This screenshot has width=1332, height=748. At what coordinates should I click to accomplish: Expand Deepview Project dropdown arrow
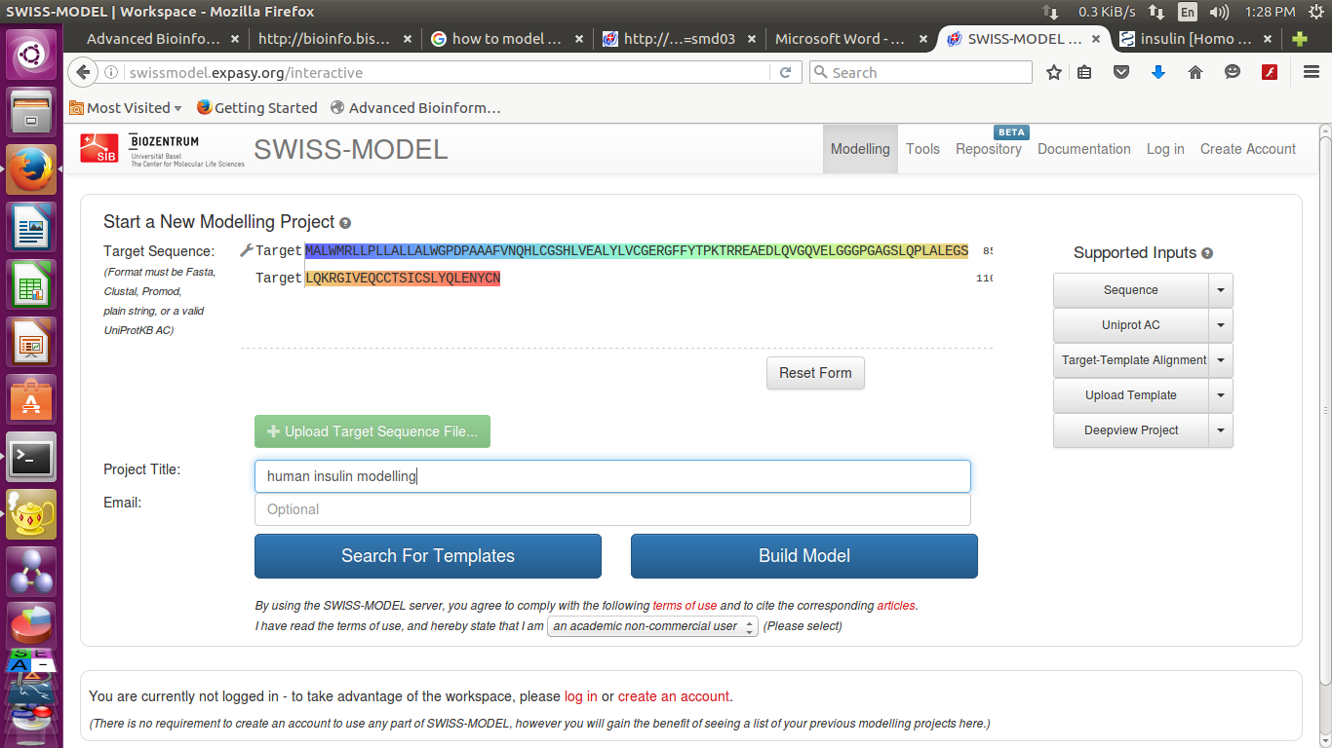point(1221,430)
